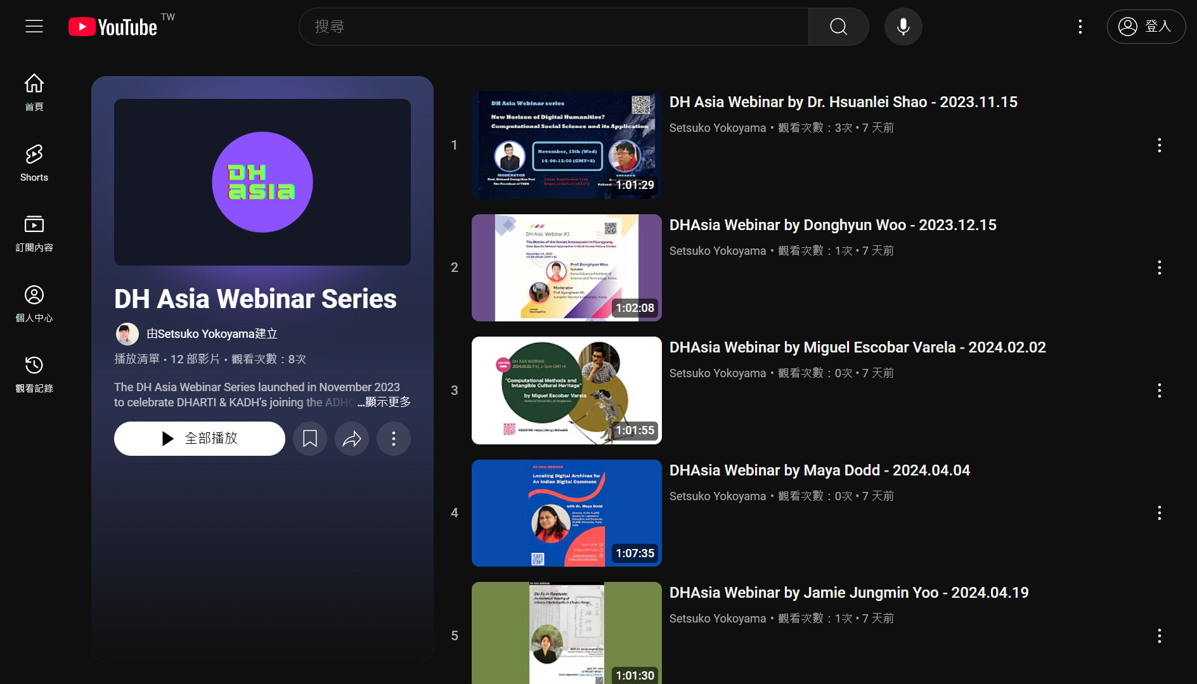The width and height of the screenshot is (1197, 684).
Task: Open action menu for Donghyun Woo video
Action: (x=1160, y=268)
